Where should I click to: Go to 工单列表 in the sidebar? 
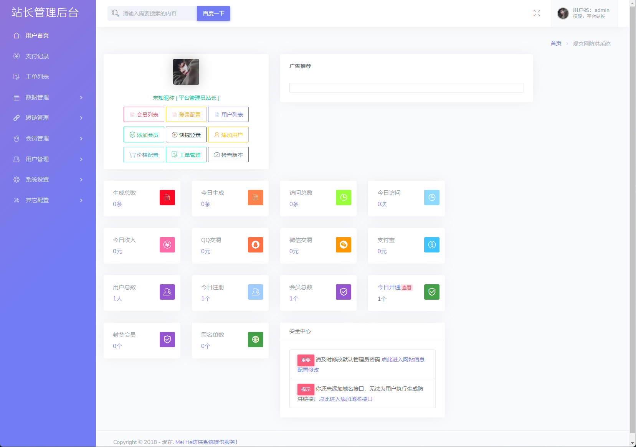click(37, 77)
